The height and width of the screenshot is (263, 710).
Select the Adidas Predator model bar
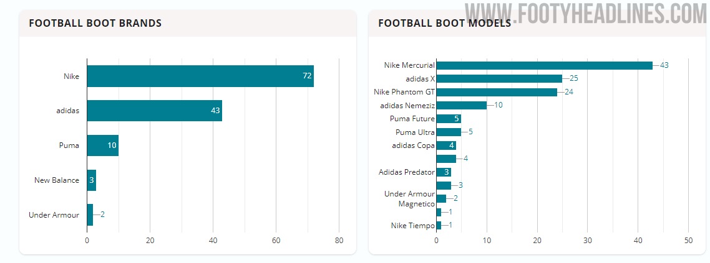point(444,172)
